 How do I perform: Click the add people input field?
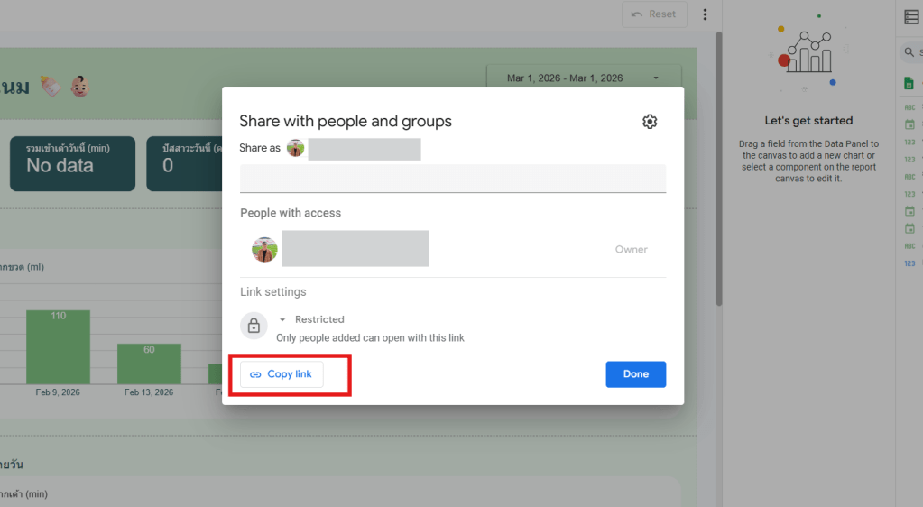coord(452,178)
